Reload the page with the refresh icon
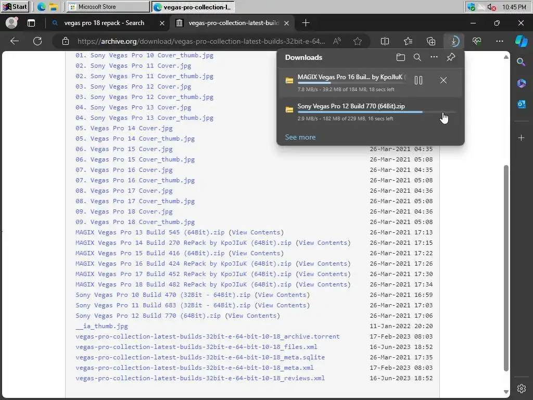 coord(37,41)
